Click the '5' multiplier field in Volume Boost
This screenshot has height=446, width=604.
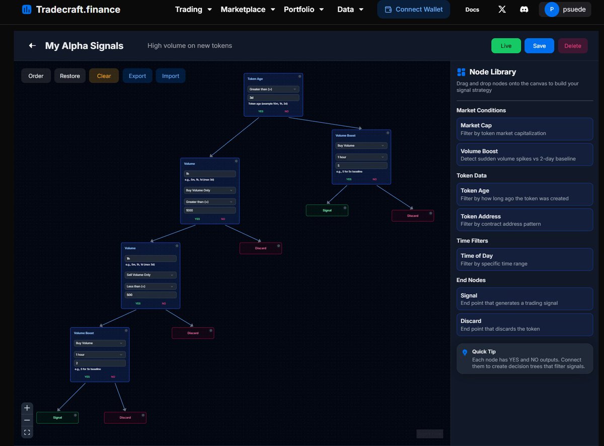tap(361, 166)
